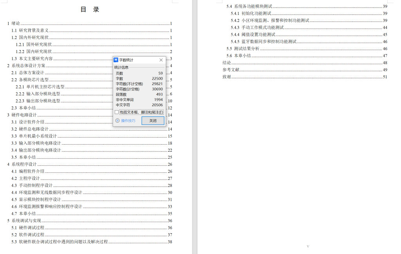Image resolution: width=401 pixels, height=254 pixels.
Task: Enable the 包括文本框、脚注和尾注 checkbox
Action: (x=116, y=113)
